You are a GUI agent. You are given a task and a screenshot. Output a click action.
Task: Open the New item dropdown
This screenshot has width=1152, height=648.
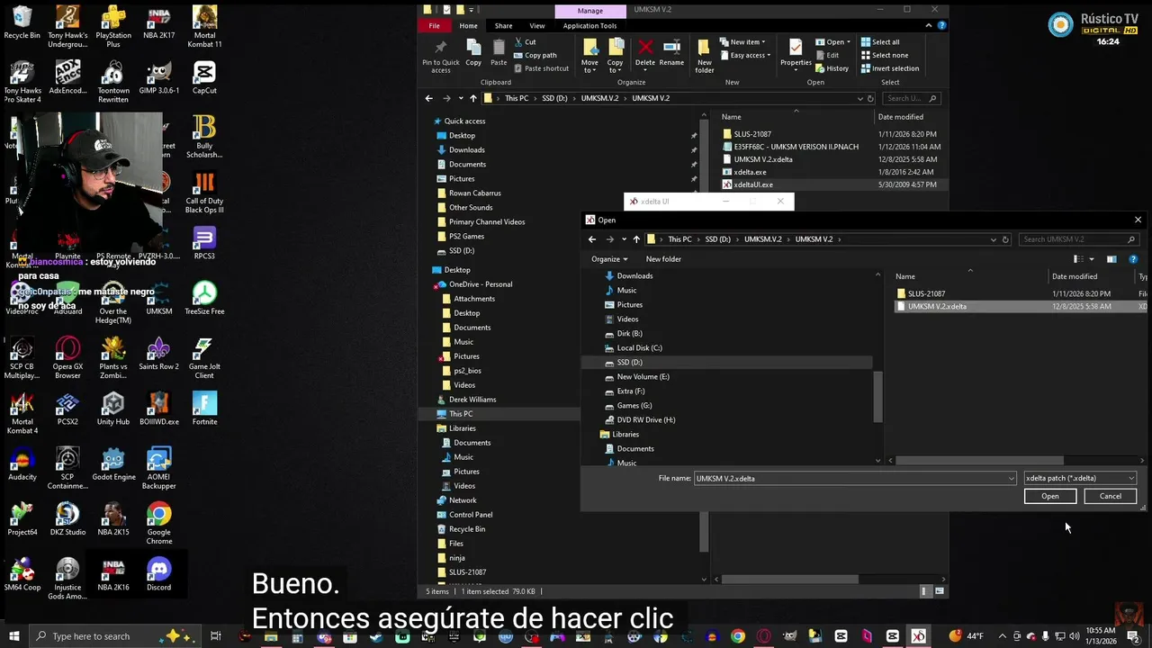click(x=742, y=42)
